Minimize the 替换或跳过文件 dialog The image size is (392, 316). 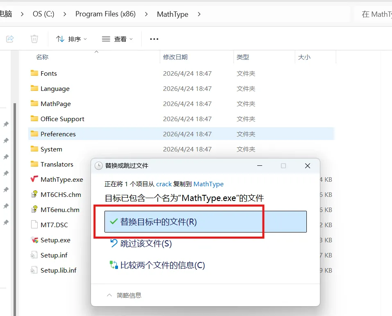pyautogui.click(x=260, y=166)
